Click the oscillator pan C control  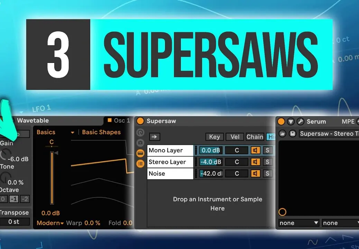pyautogui.click(x=52, y=142)
